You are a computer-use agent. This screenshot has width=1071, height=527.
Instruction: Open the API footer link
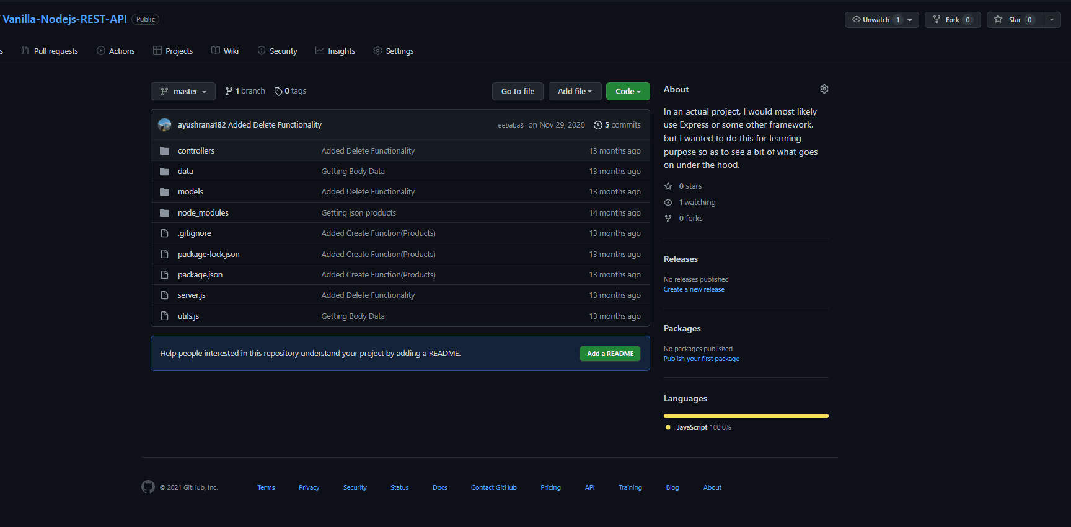pos(589,488)
